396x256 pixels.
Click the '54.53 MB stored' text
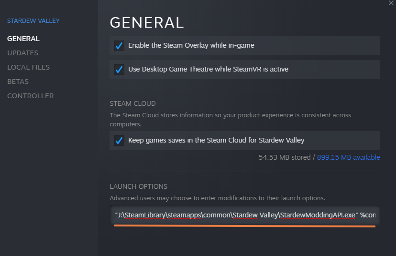[285, 157]
